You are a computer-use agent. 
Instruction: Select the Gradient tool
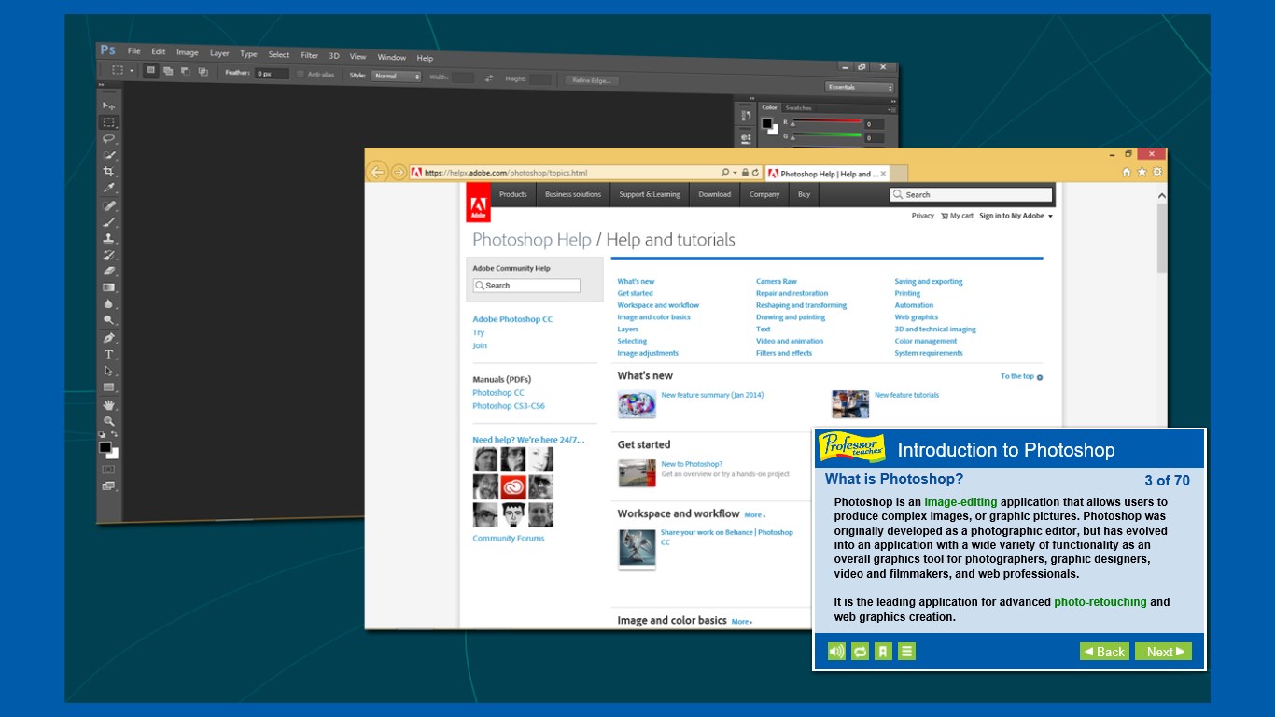click(109, 288)
